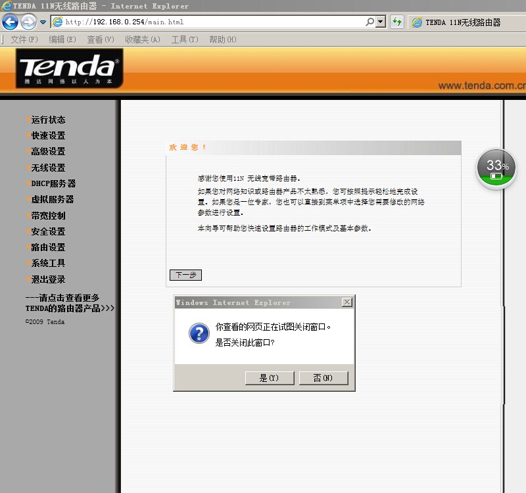Open 运行状态 in the sidebar
The height and width of the screenshot is (493, 526).
coord(48,120)
